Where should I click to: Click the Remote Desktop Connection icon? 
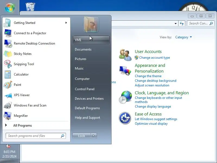tap(8, 43)
